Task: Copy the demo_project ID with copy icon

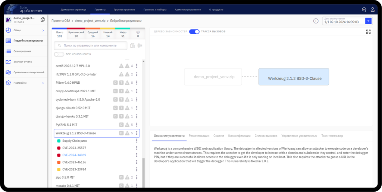Action: click(43, 19)
